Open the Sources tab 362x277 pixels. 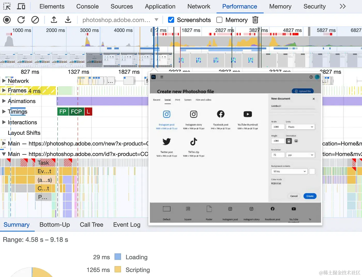point(122,6)
